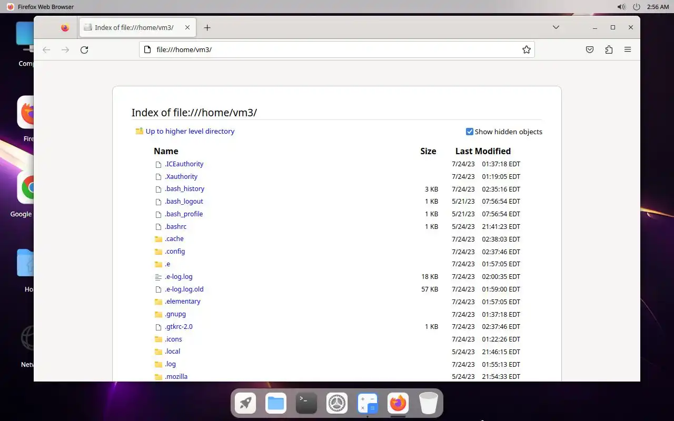Launch the rocket launcher icon in the dock
Image resolution: width=674 pixels, height=421 pixels.
[x=245, y=404]
